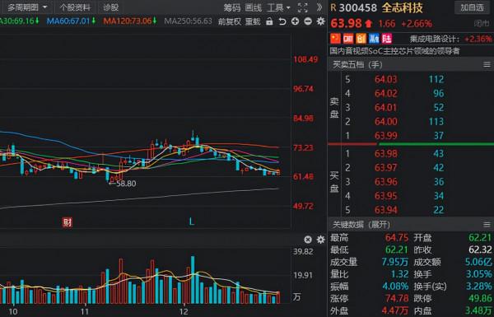Open volume sub-chart settings gear
This screenshot has width=494, height=317.
tap(321, 240)
